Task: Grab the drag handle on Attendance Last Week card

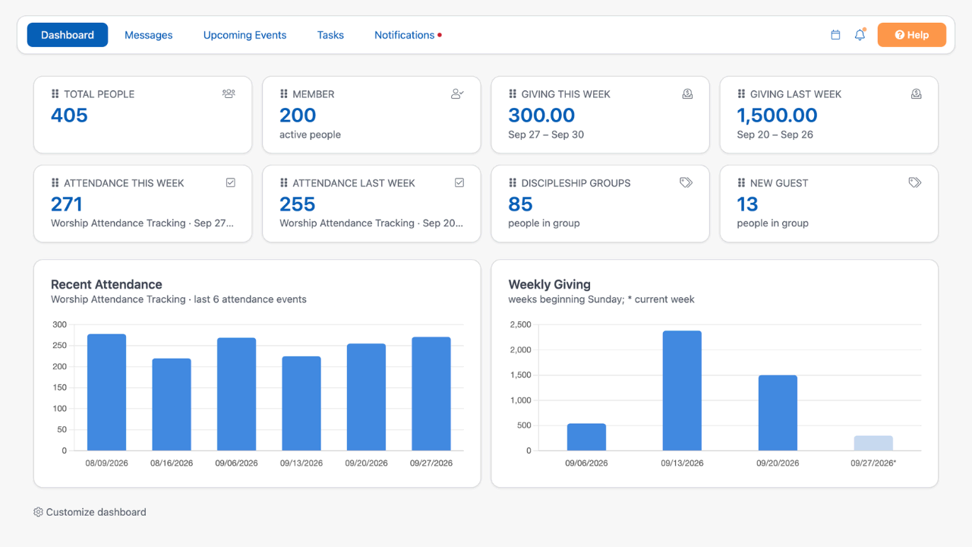Action: [283, 183]
